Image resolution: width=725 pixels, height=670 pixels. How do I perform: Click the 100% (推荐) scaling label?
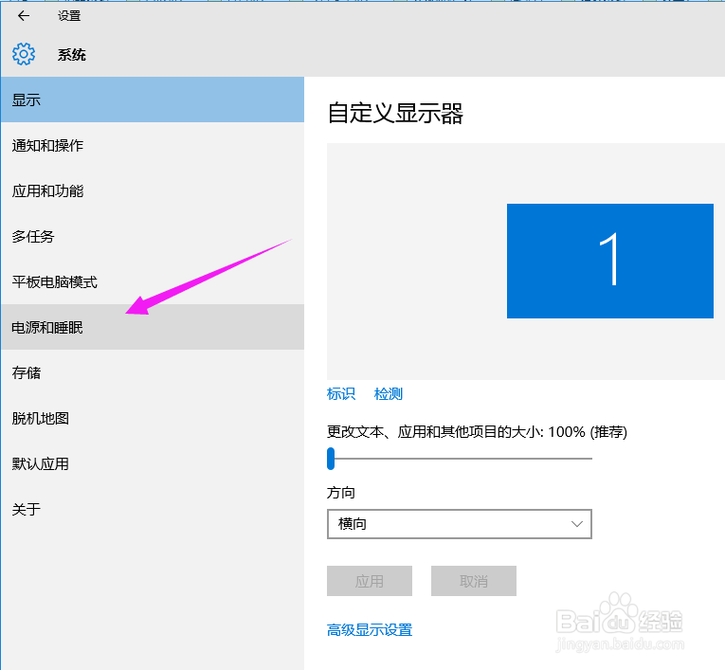[588, 432]
